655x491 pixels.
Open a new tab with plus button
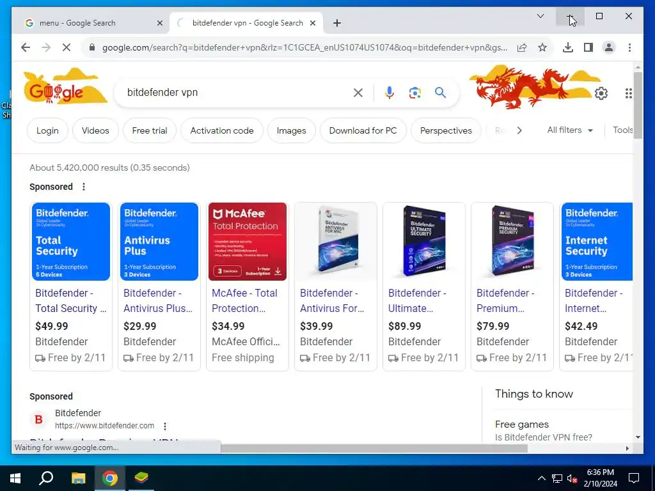pos(337,23)
